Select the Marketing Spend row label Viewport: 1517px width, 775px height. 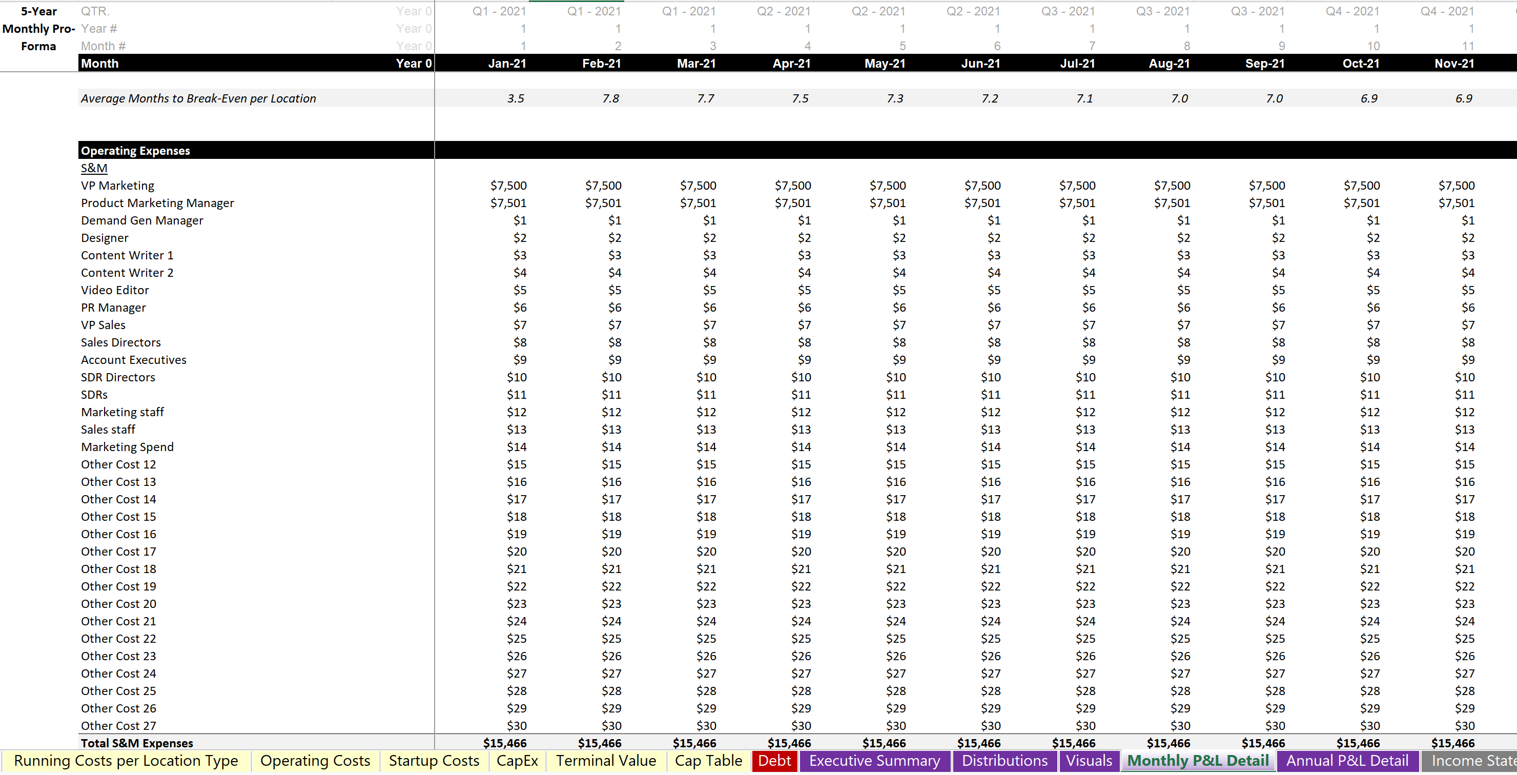coord(127,447)
